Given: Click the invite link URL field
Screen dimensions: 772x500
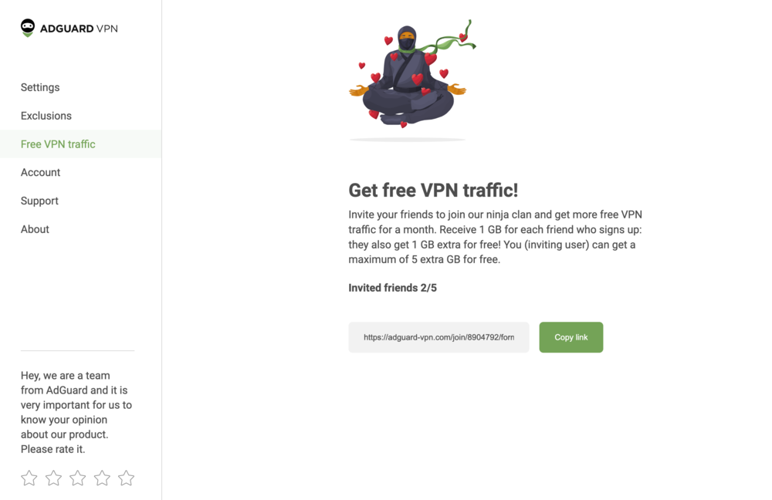Looking at the screenshot, I should point(438,337).
